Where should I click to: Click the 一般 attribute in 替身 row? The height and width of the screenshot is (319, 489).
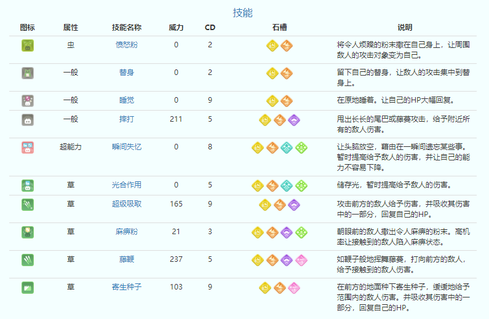[x=71, y=73]
